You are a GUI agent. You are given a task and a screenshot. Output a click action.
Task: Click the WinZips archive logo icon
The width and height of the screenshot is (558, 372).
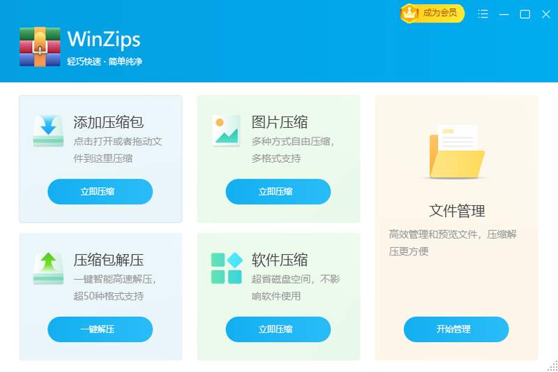tap(40, 47)
